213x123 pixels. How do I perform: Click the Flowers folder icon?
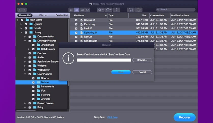click(x=38, y=95)
